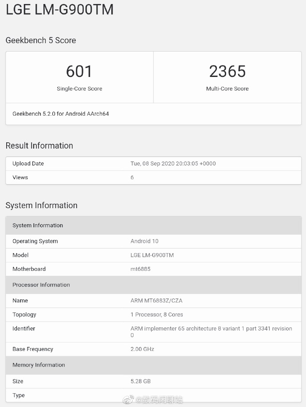
Task: Click the Weibo logo watermark icon
Action: 128,399
